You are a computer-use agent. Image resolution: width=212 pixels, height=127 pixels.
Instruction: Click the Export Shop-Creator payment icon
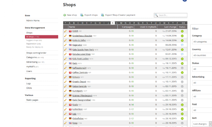103,15
